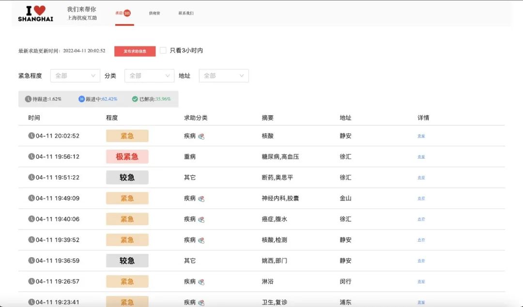Click the 程度 column header
The height and width of the screenshot is (307, 523).
pos(112,118)
